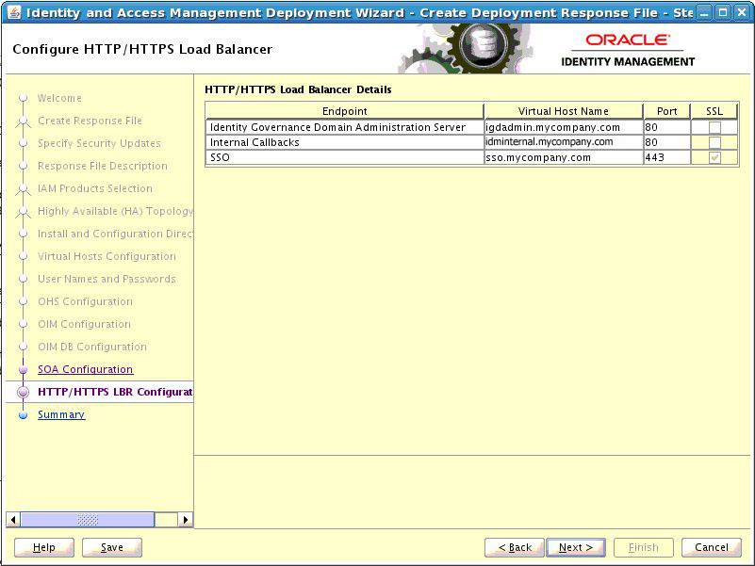Enable SSL for Internal Callbacks
The image size is (755, 566).
click(x=714, y=142)
